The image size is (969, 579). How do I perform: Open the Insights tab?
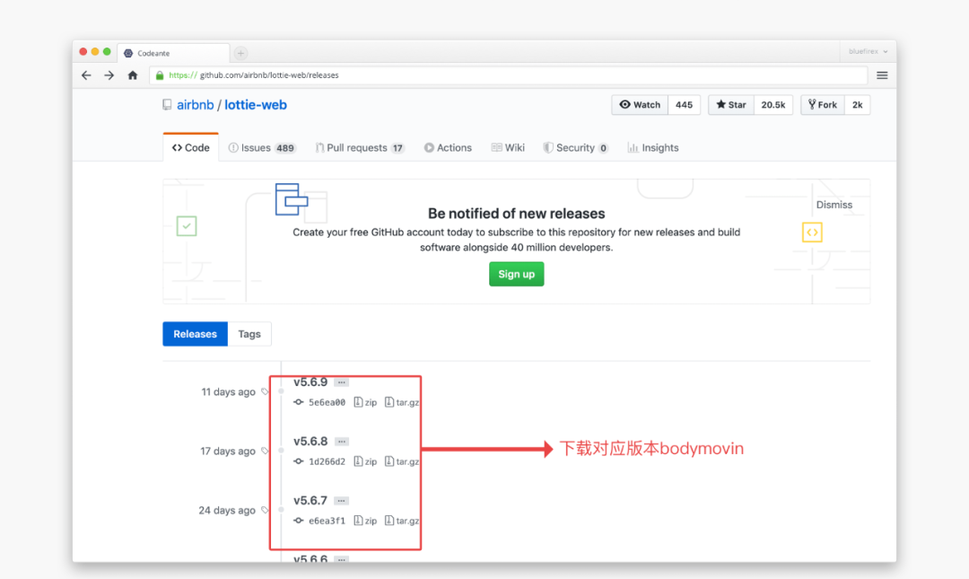click(x=653, y=148)
